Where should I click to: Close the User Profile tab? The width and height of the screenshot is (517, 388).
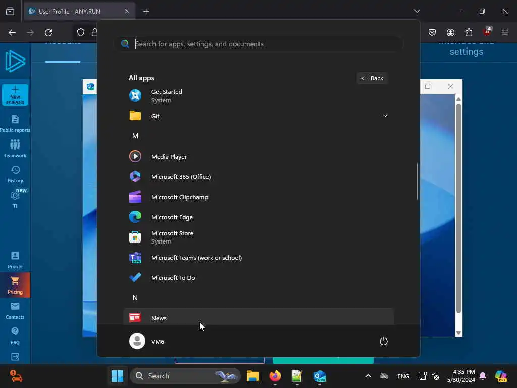coord(127,11)
